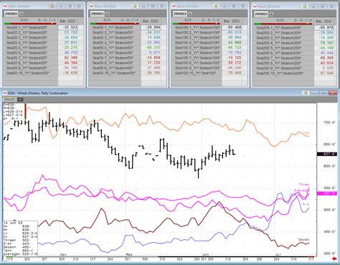Click the Bar, DDC column header in Season200 window
The width and height of the screenshot is (340, 265).
coord(324,22)
